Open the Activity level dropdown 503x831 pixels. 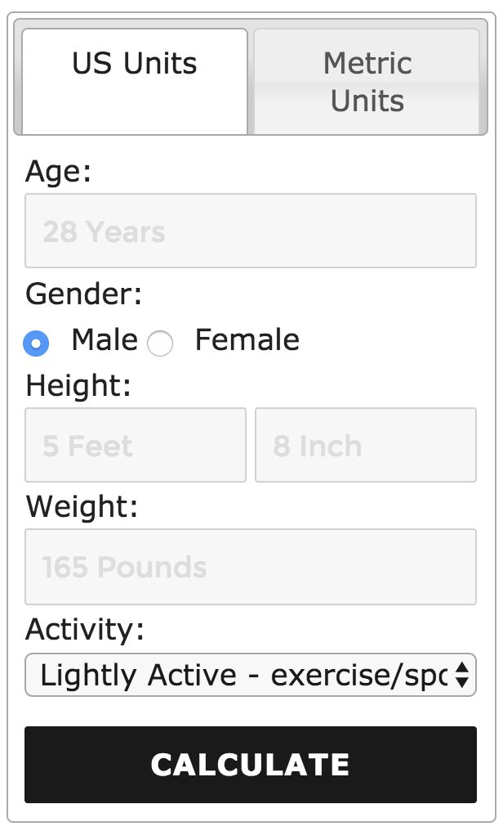pos(250,675)
